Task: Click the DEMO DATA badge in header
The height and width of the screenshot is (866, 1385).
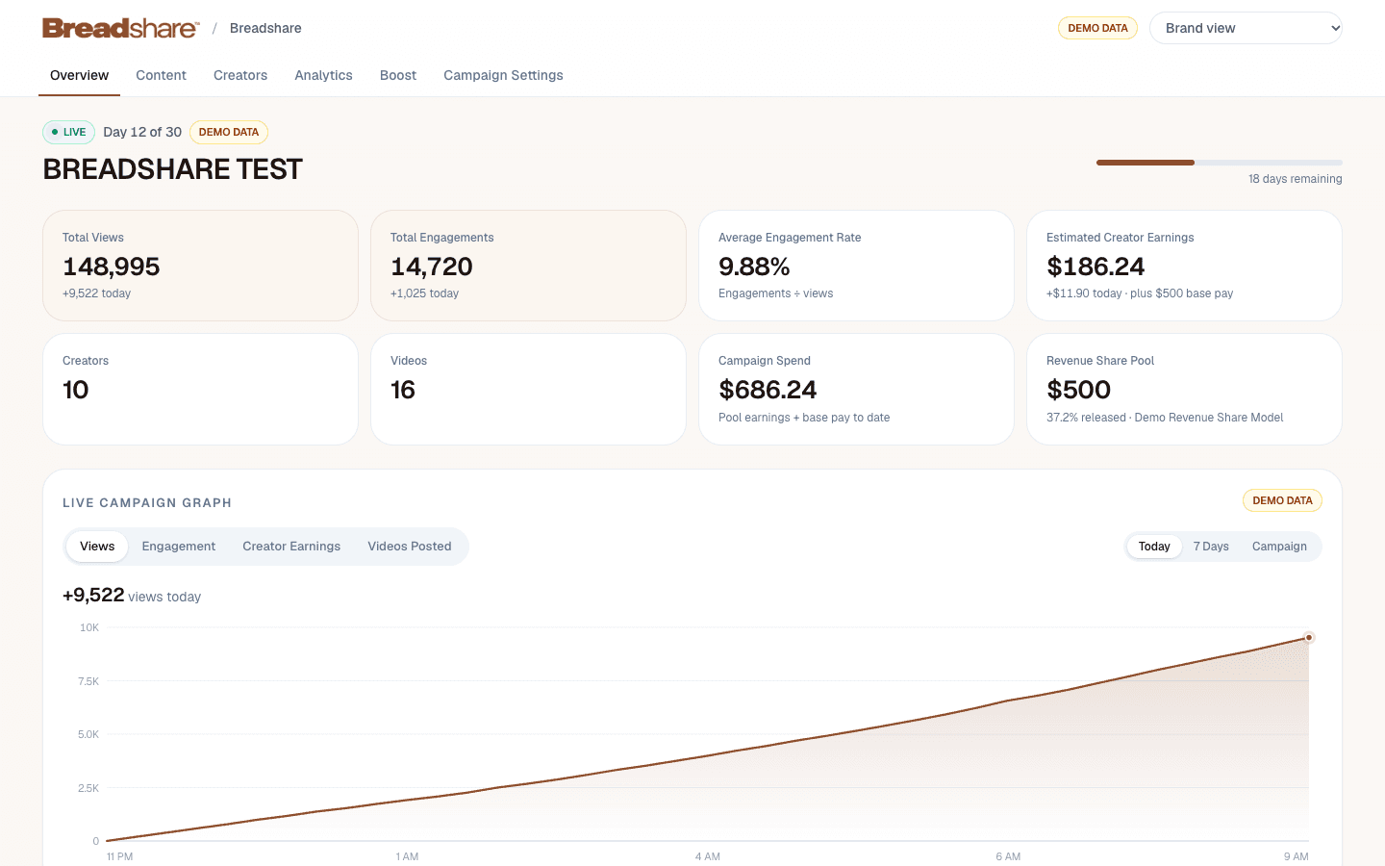Action: (x=1097, y=28)
